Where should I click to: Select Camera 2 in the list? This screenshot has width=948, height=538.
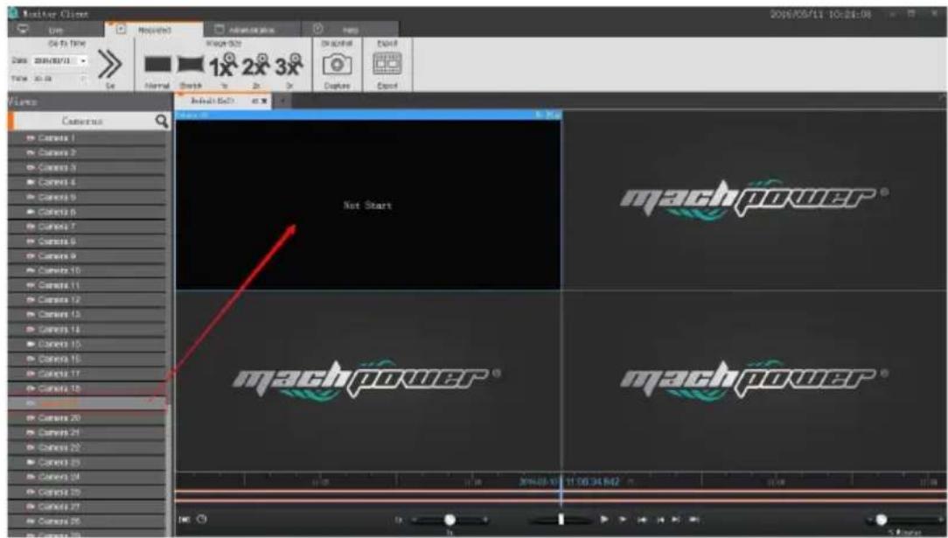87,152
